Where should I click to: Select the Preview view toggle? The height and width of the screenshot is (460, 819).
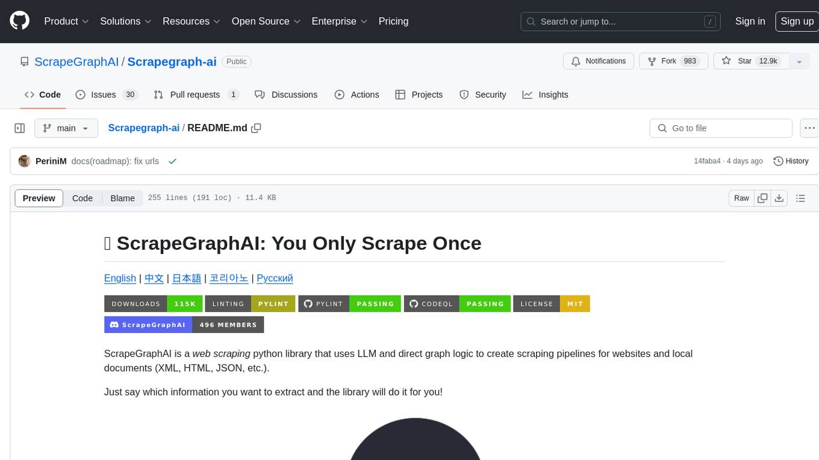pyautogui.click(x=39, y=198)
